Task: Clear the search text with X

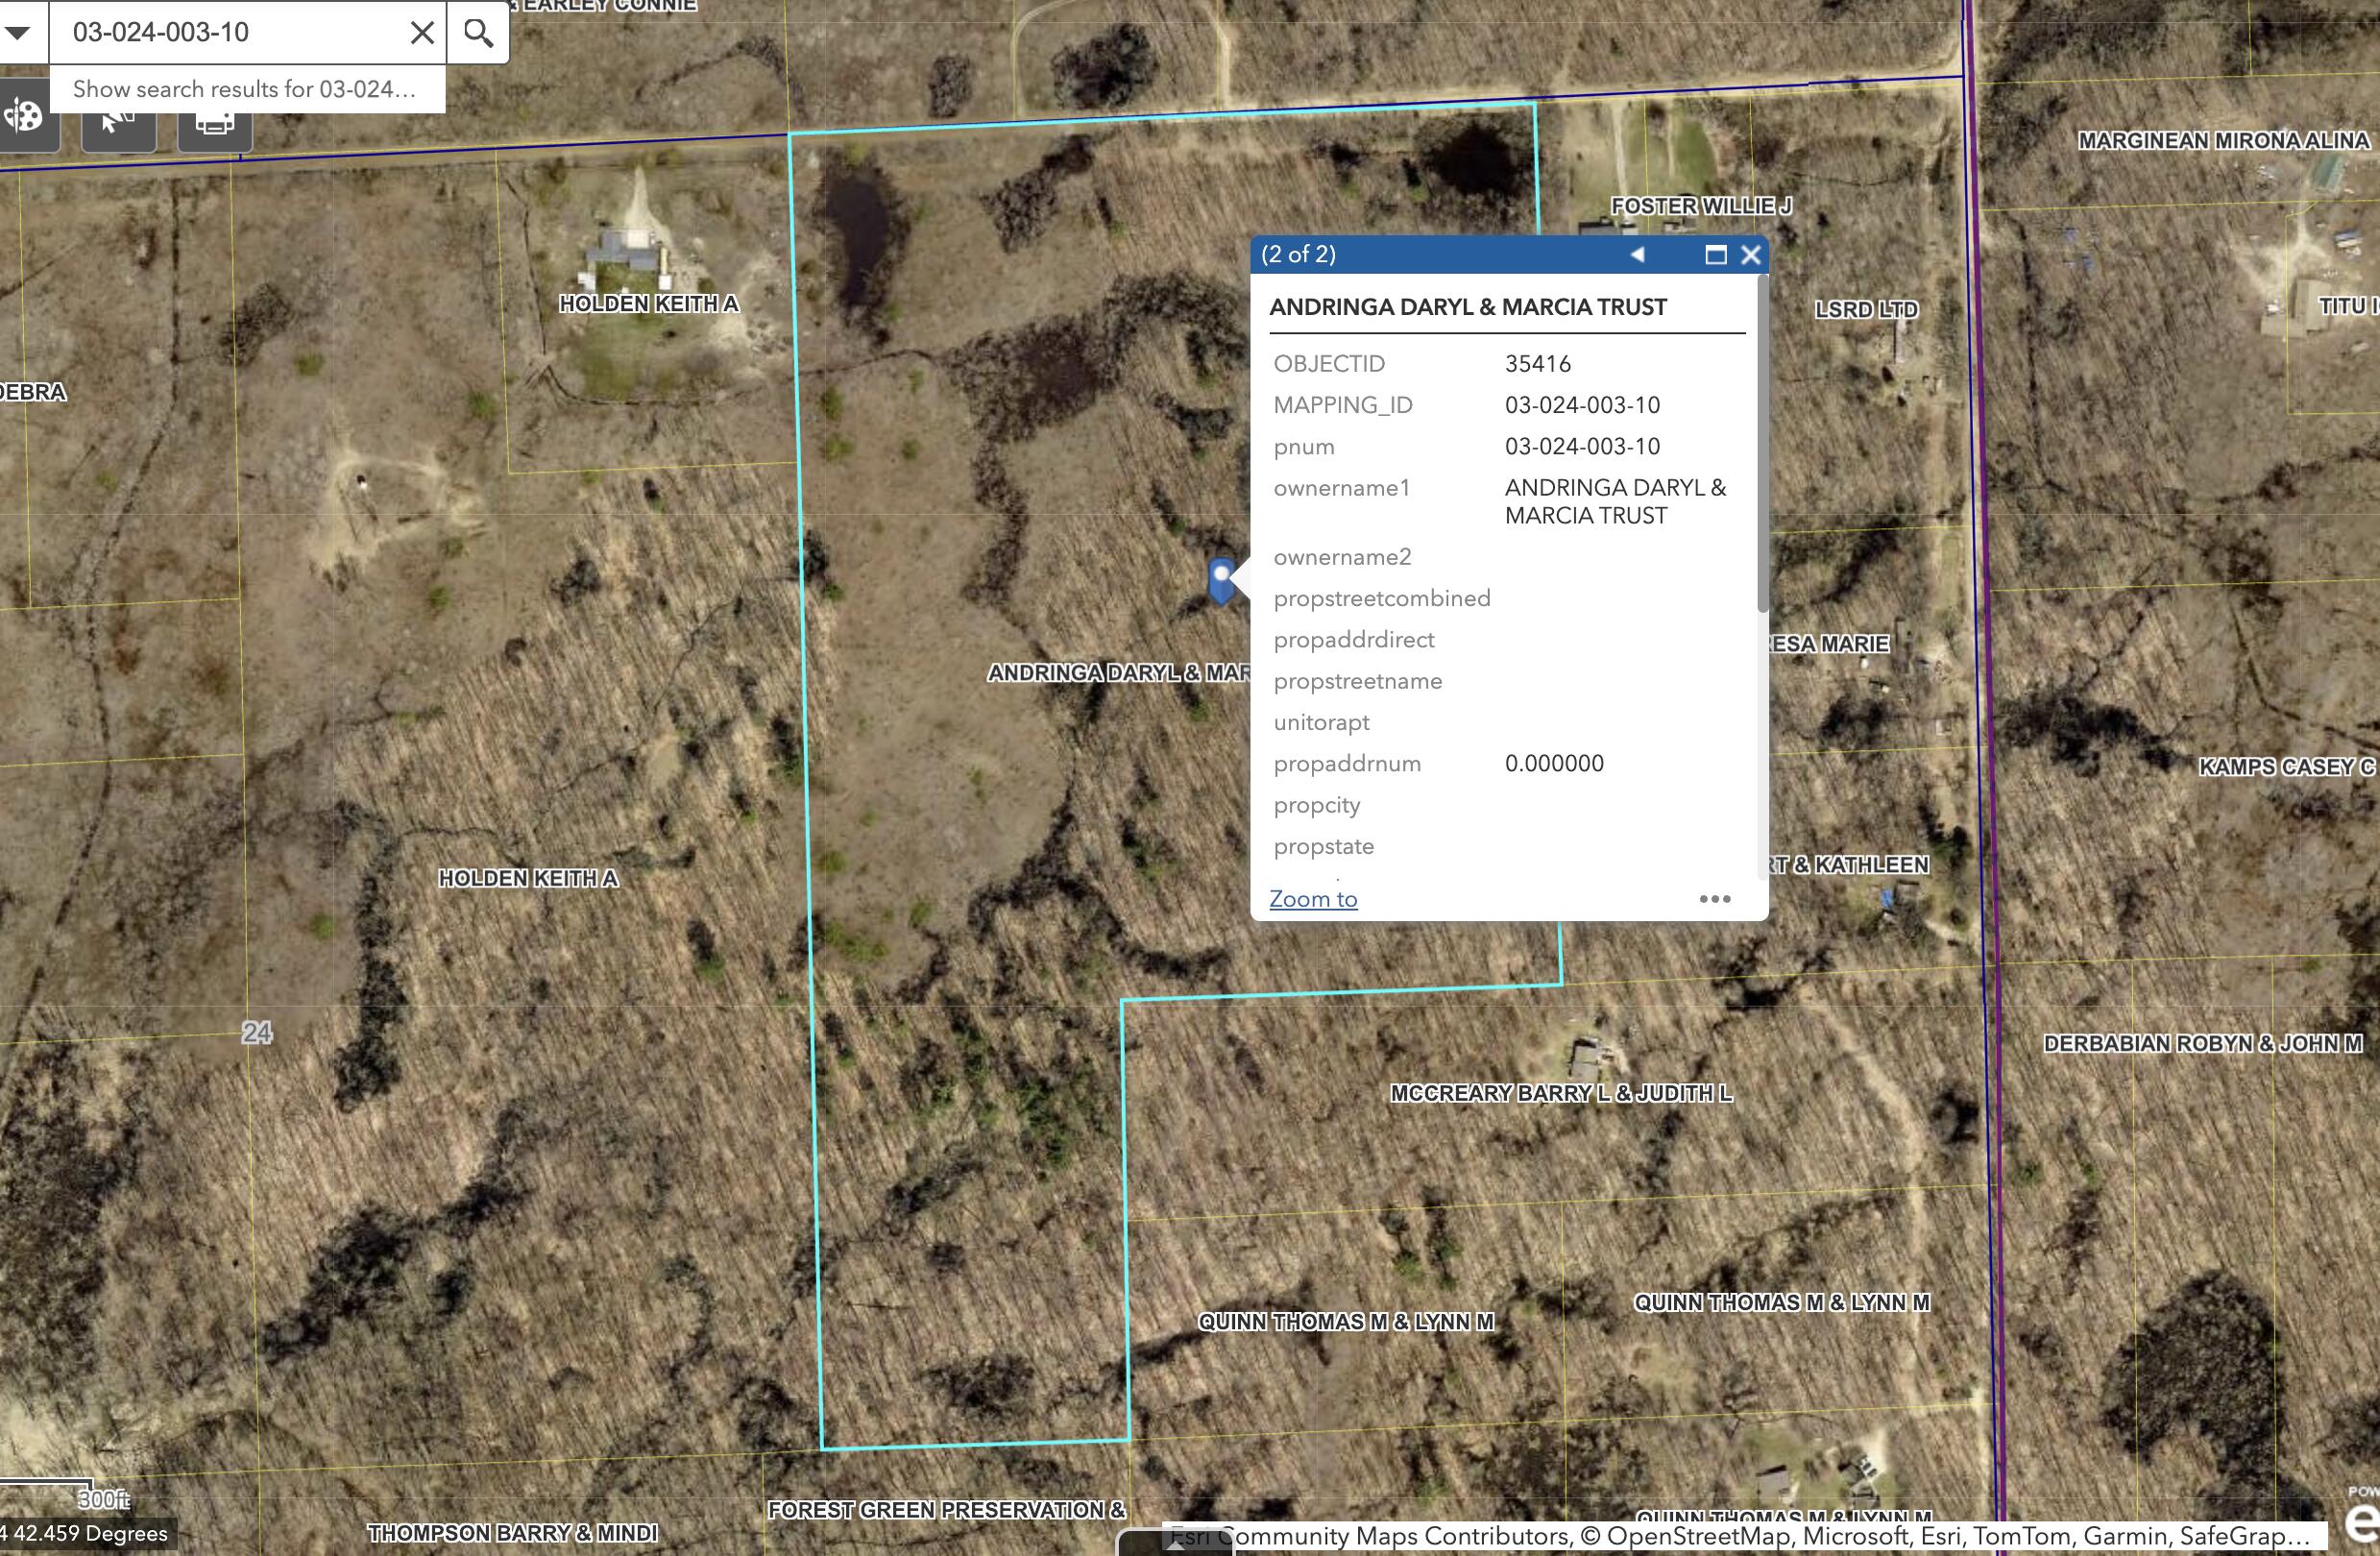Action: 422,32
